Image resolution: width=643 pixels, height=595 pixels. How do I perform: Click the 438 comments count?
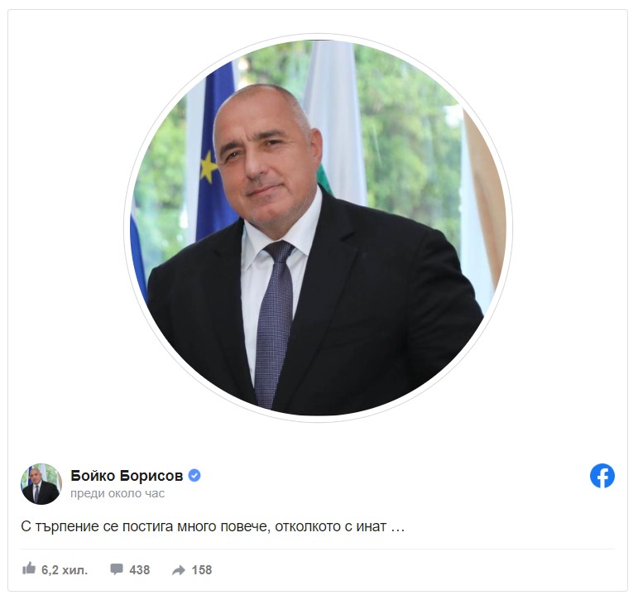pyautogui.click(x=139, y=570)
